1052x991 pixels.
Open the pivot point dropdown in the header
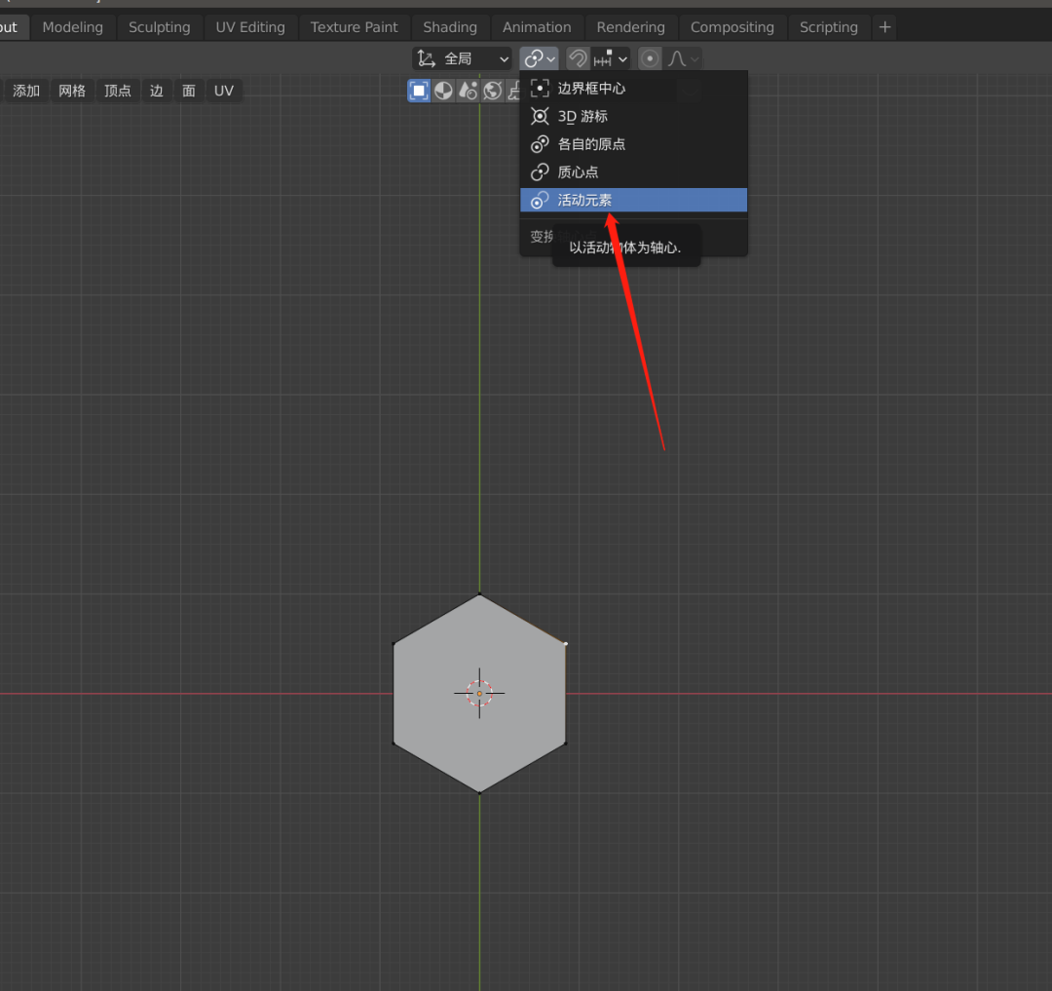[540, 59]
